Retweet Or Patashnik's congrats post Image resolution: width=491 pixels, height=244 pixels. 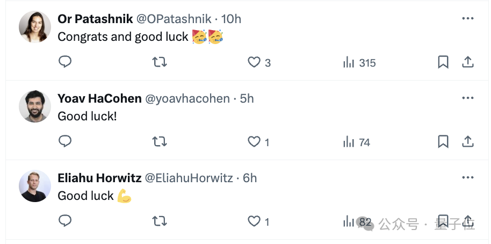160,62
